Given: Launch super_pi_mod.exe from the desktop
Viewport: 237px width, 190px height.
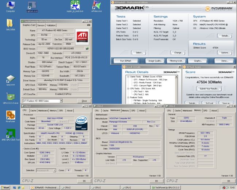Looking at the screenshot, I should 76,5.
